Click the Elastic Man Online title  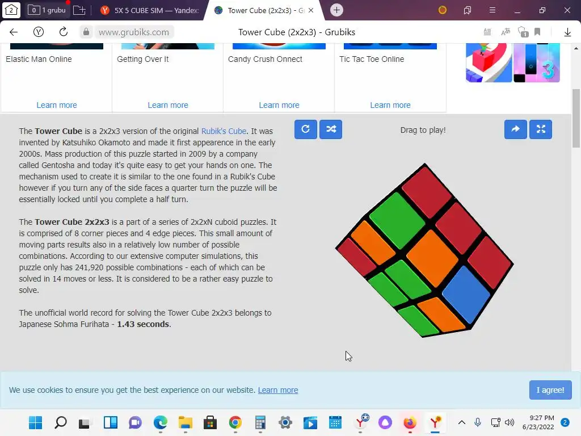[x=39, y=59]
